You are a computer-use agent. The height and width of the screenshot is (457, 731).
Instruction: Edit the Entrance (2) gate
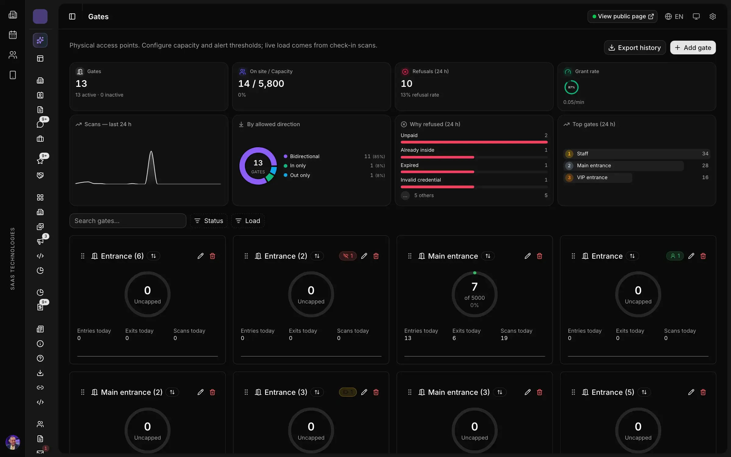coord(364,256)
